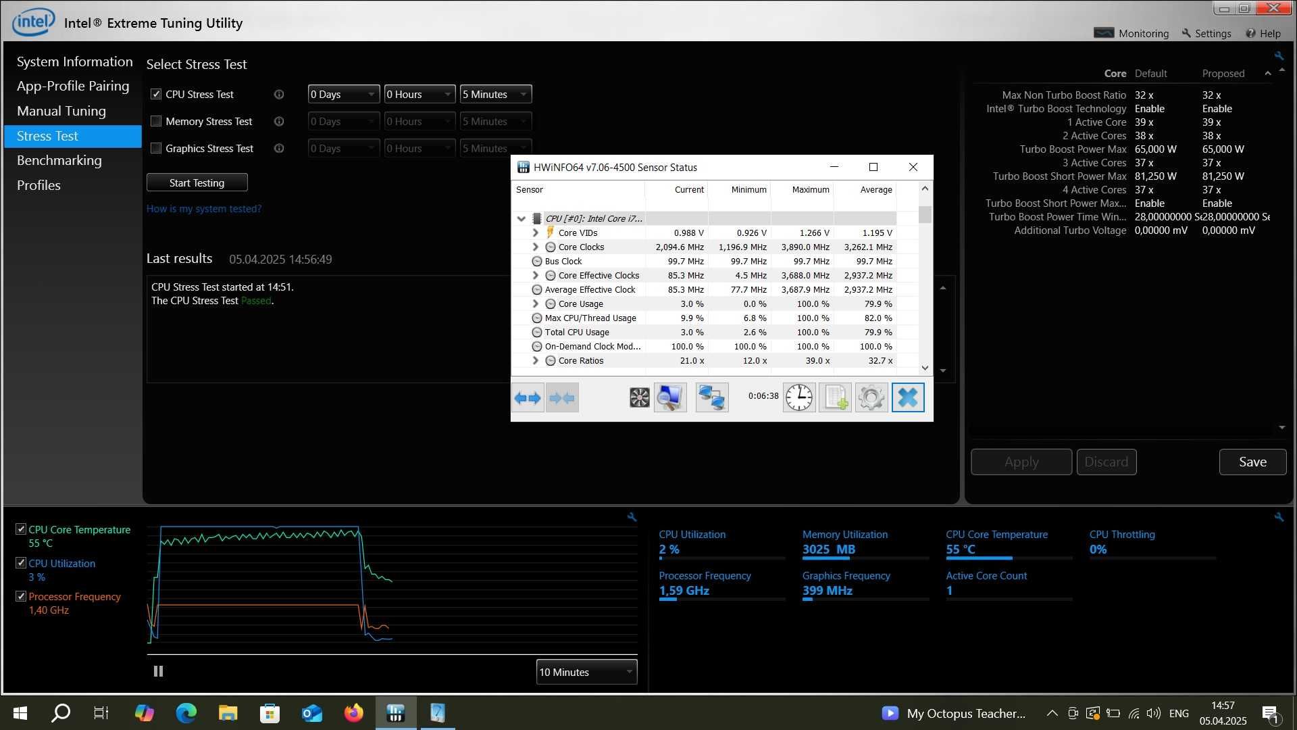Click the Discard button
The image size is (1297, 730).
click(x=1107, y=462)
